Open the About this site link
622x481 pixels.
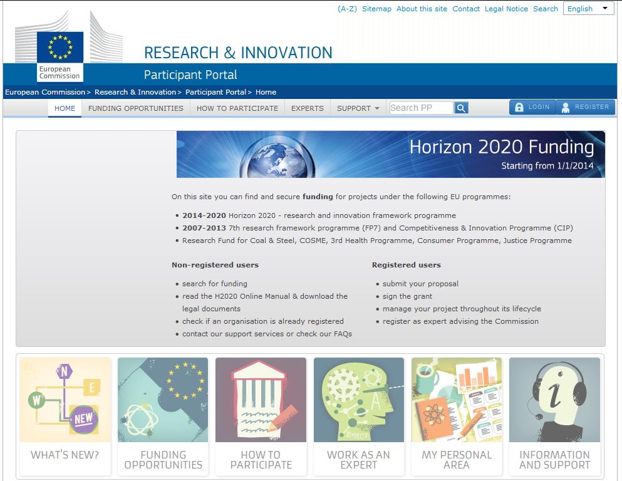pos(422,9)
